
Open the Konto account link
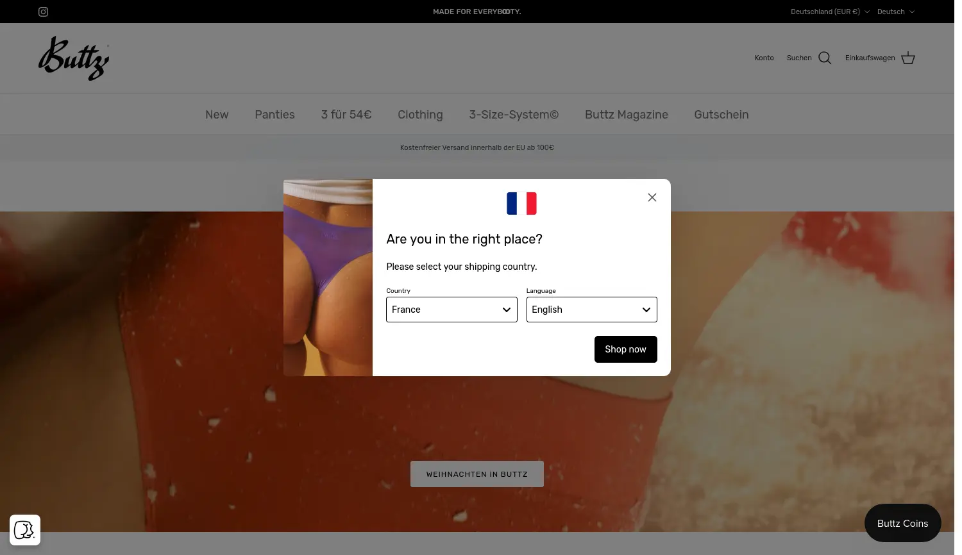click(764, 58)
